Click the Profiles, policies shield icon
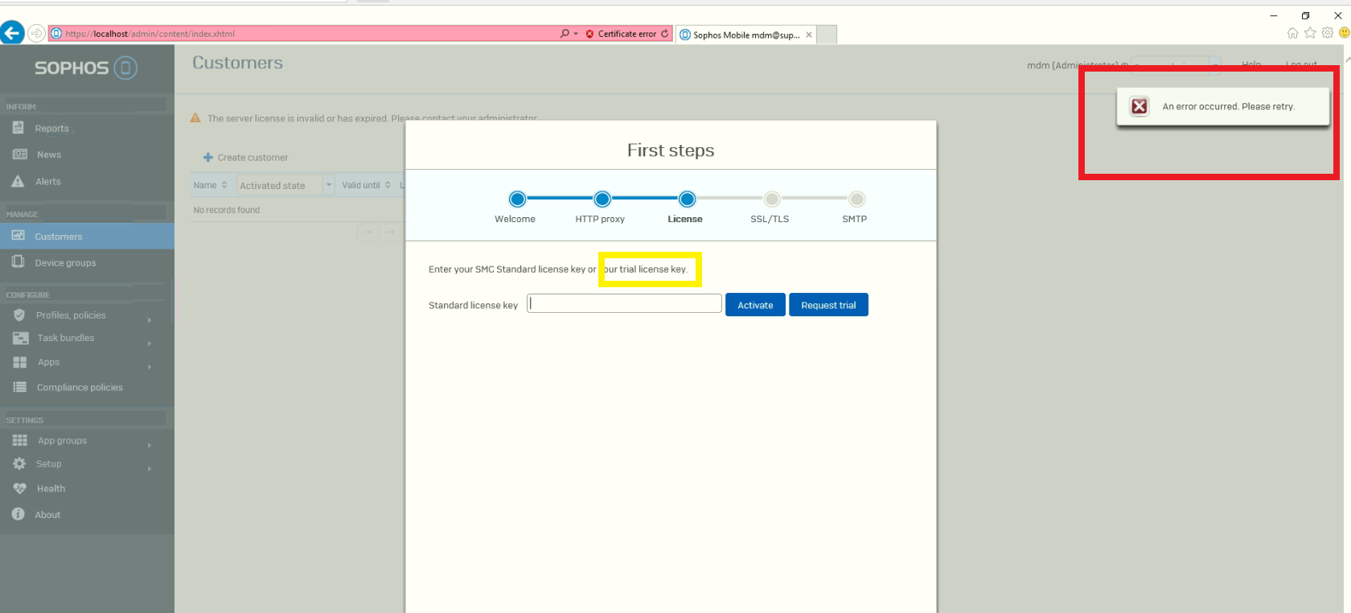Viewport: 1351px width, 613px height. [19, 315]
